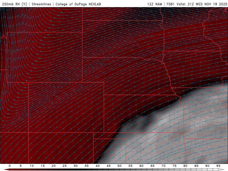Click the colorbar value 45
The image size is (228, 171).
pos(109,166)
